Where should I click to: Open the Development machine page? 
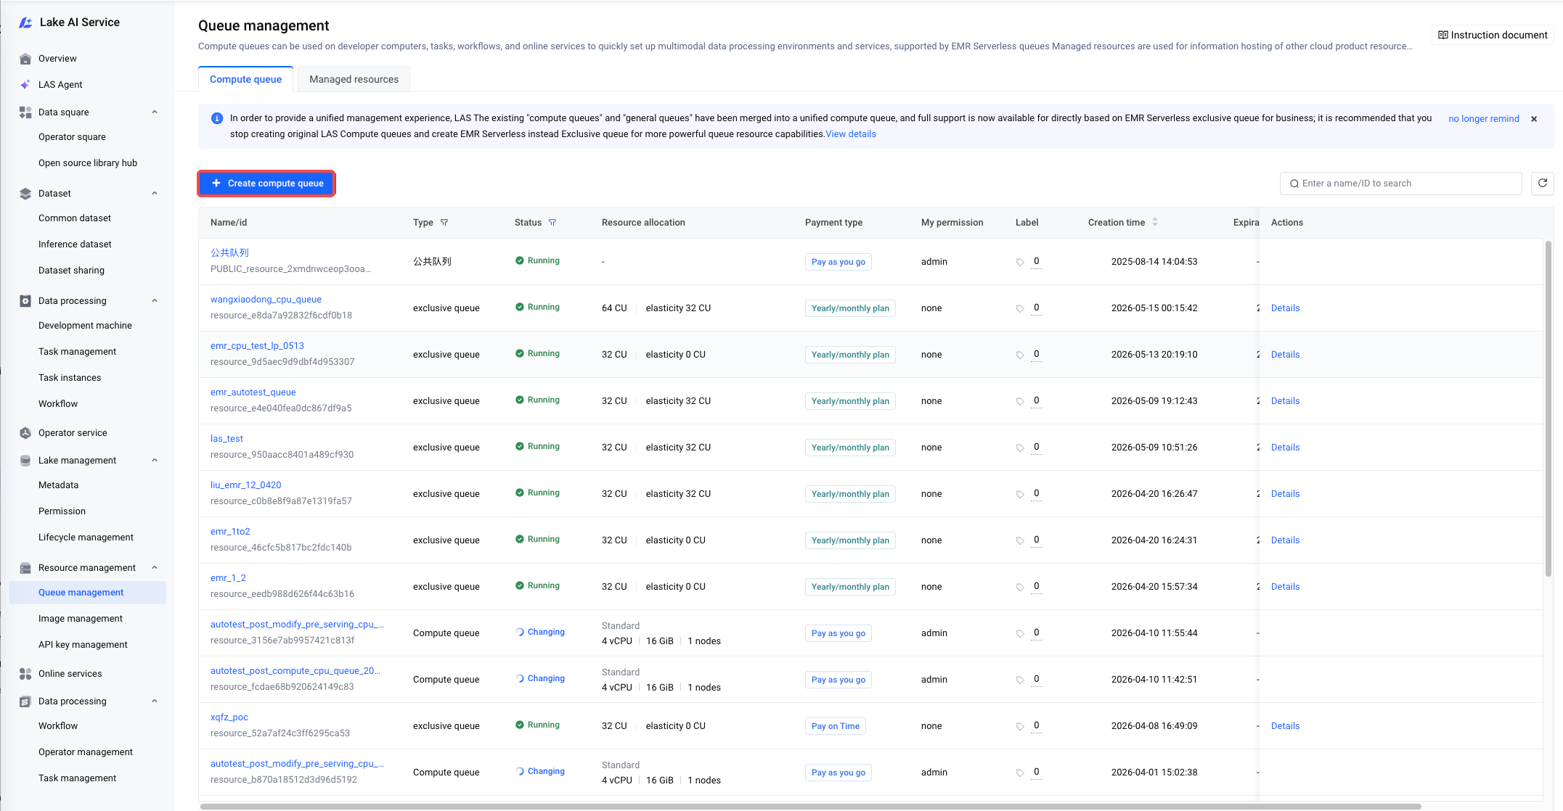(85, 326)
